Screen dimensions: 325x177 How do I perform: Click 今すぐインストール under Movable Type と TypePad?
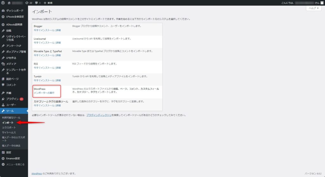click(x=44, y=55)
